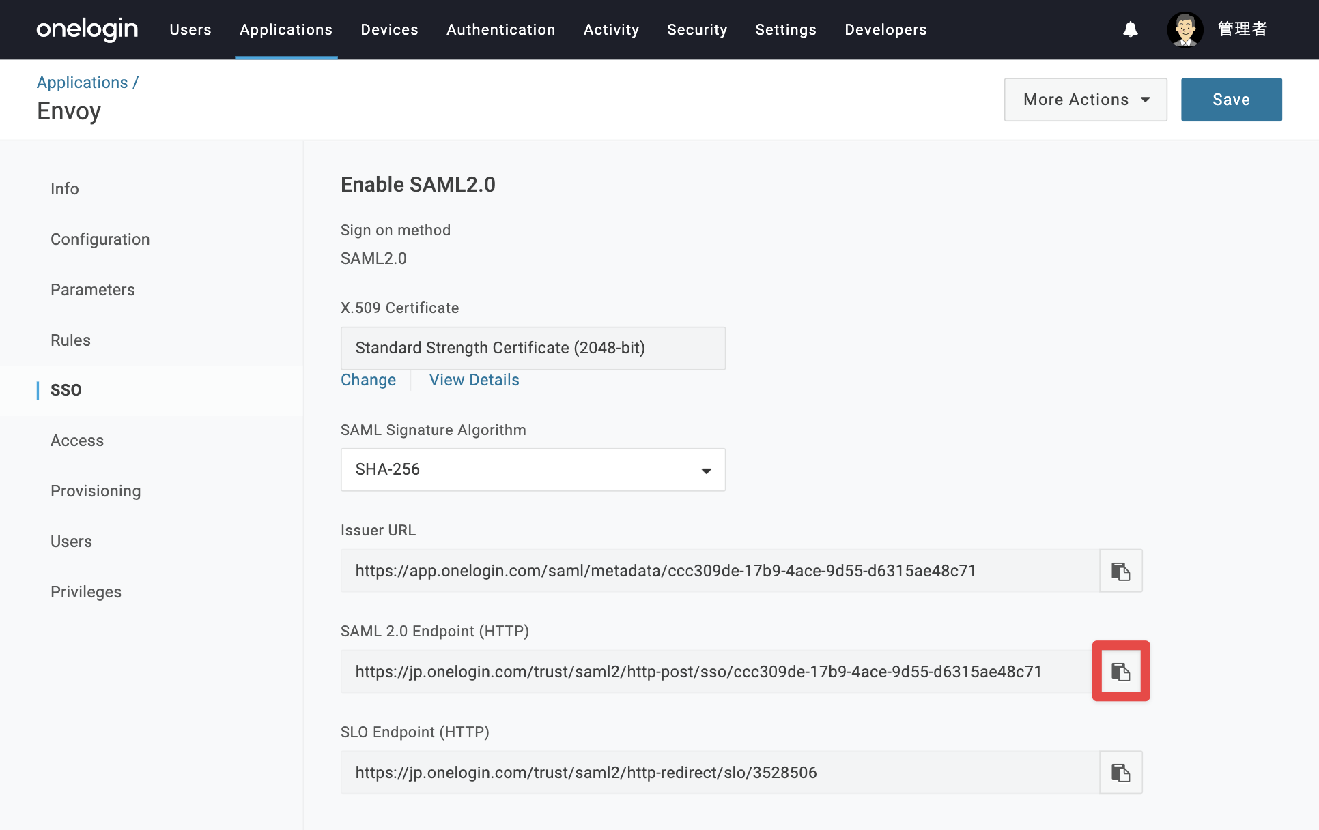The width and height of the screenshot is (1319, 830).
Task: Switch to the Provisioning sidebar tab
Action: (96, 491)
